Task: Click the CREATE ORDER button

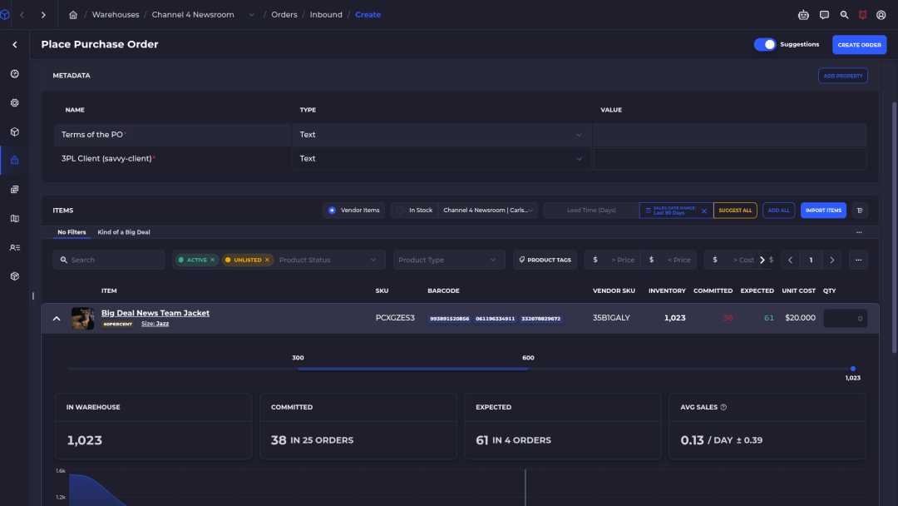Action: pyautogui.click(x=859, y=45)
